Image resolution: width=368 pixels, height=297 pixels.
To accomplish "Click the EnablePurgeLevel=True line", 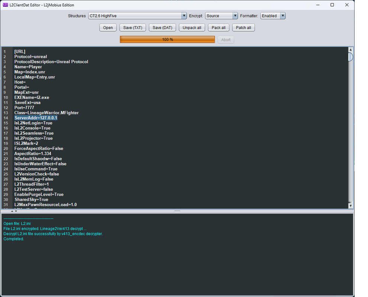I will pos(39,195).
